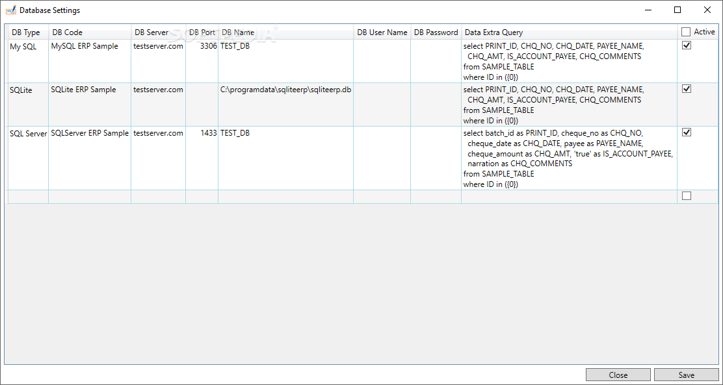The image size is (723, 385).
Task: Click DB Password cell for My SQL row
Action: click(x=436, y=61)
